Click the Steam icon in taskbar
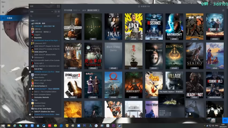 click(x=119, y=126)
